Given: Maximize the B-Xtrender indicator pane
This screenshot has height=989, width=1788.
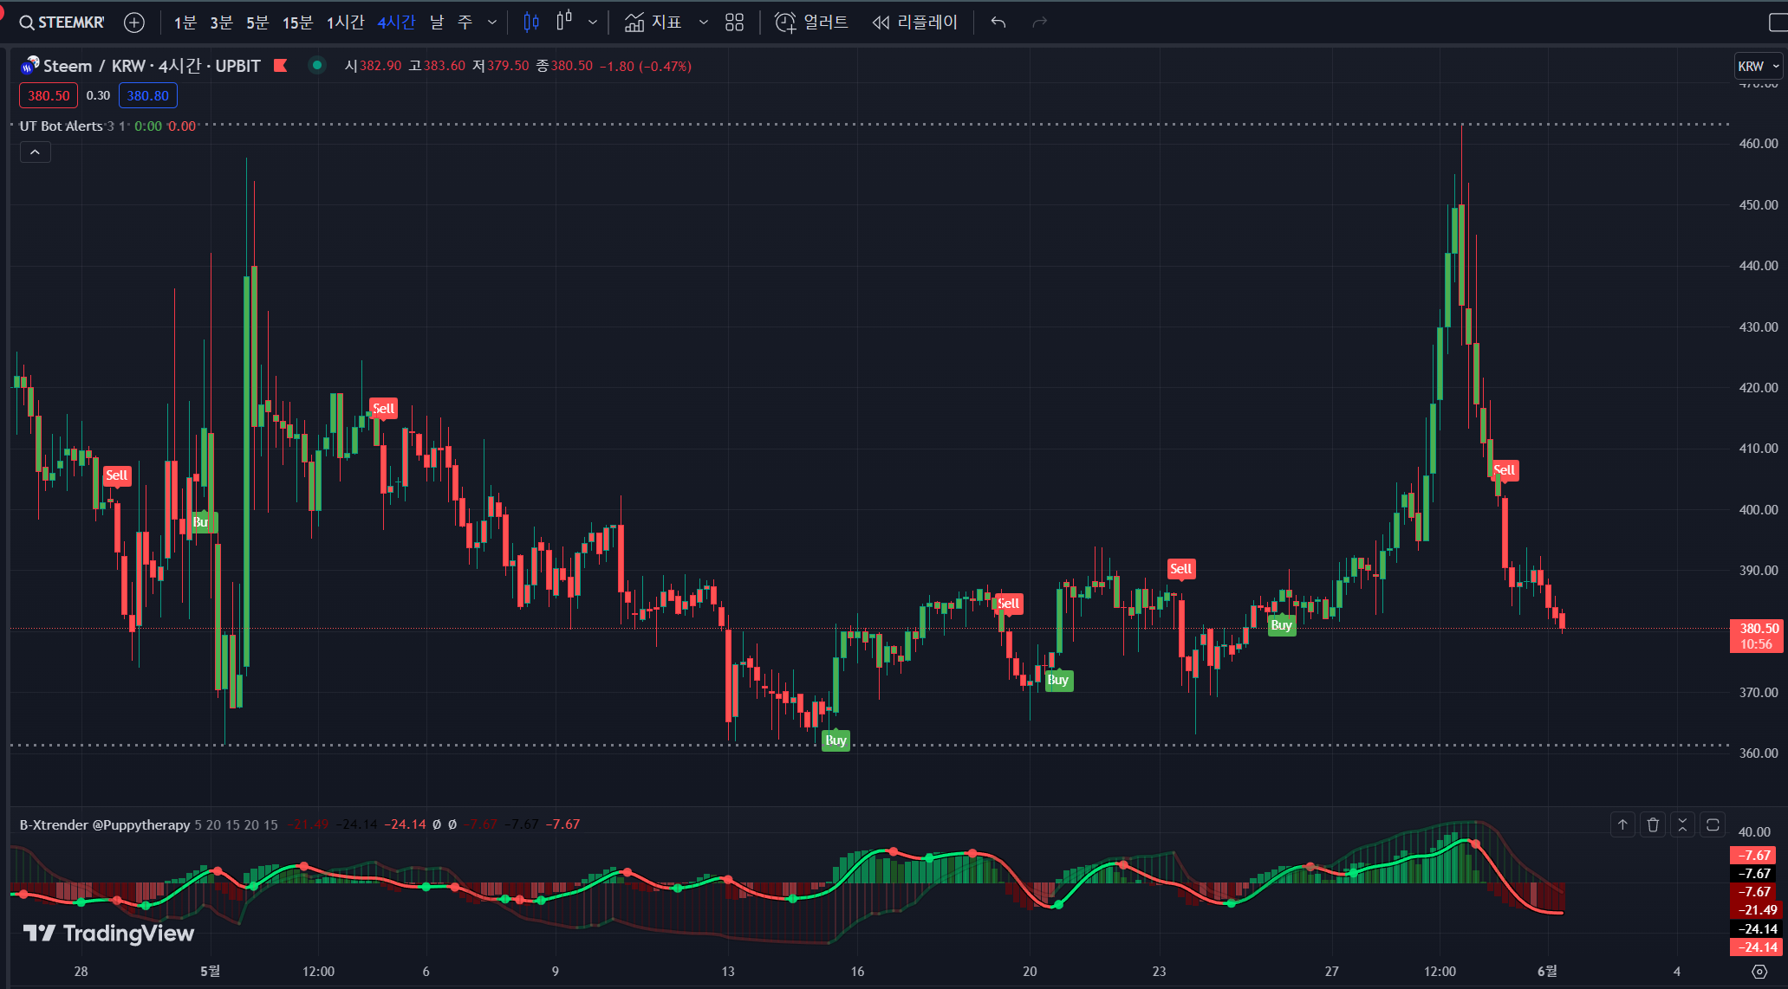Looking at the screenshot, I should coord(1713,824).
